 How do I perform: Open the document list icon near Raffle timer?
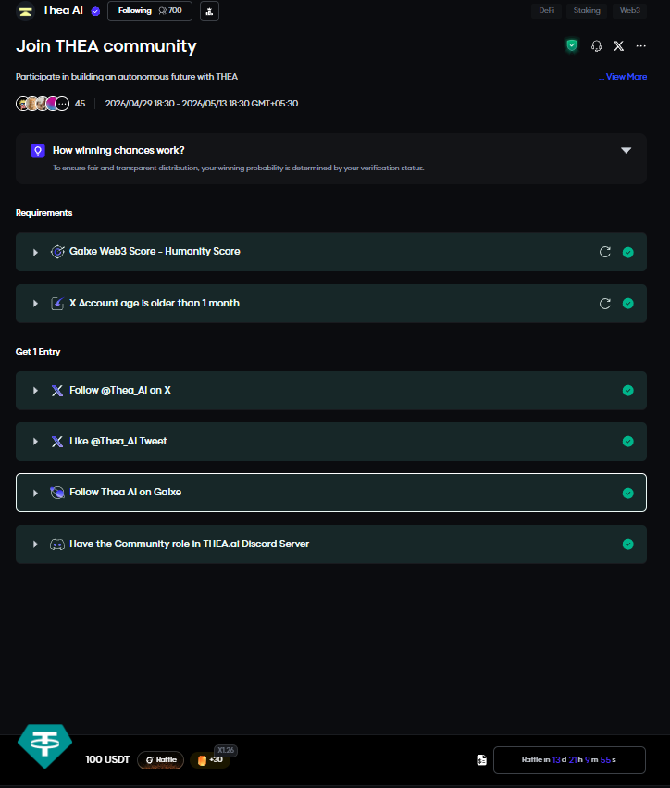click(x=481, y=760)
